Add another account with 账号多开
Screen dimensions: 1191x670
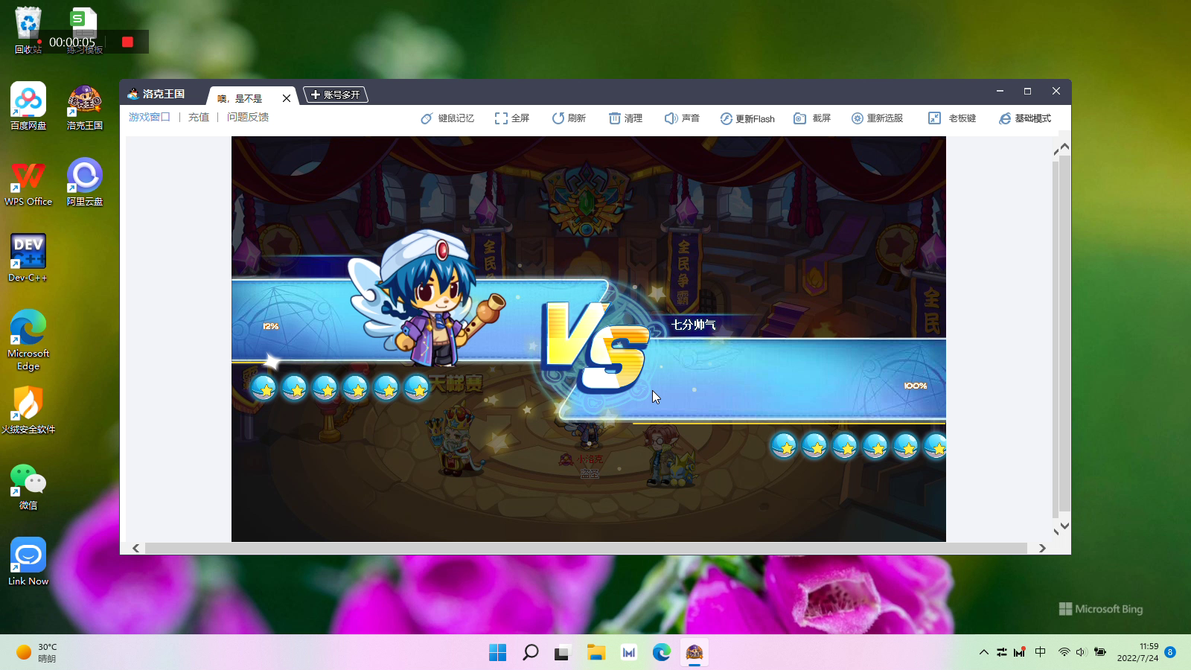336,95
